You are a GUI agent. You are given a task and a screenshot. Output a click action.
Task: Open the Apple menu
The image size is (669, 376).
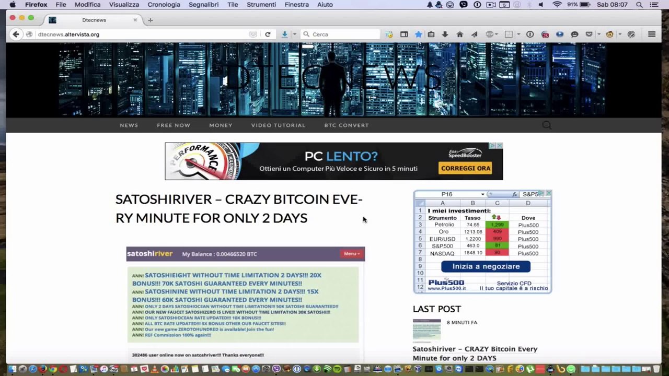tap(13, 5)
